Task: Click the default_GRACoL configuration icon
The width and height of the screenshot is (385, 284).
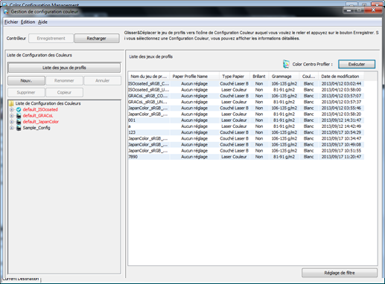Action: pyautogui.click(x=19, y=116)
